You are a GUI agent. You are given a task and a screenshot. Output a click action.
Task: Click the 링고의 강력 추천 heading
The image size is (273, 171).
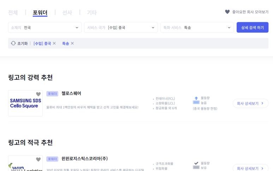[30, 77]
